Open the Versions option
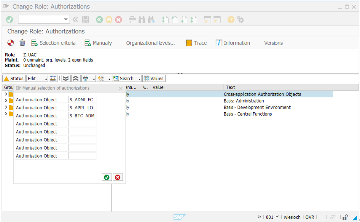This screenshot has height=222, width=360. (273, 43)
